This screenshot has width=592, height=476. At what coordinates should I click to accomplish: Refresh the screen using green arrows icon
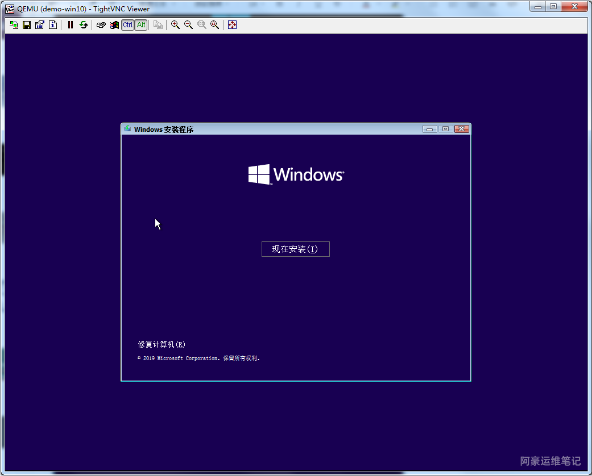pyautogui.click(x=84, y=25)
